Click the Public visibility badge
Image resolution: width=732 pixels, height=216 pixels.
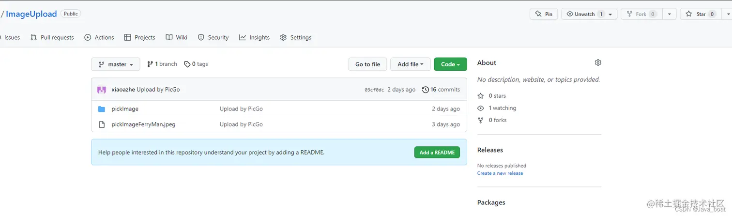(x=71, y=14)
